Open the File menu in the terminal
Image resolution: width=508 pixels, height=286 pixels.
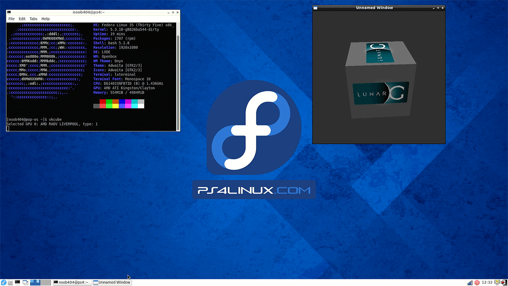click(x=11, y=19)
